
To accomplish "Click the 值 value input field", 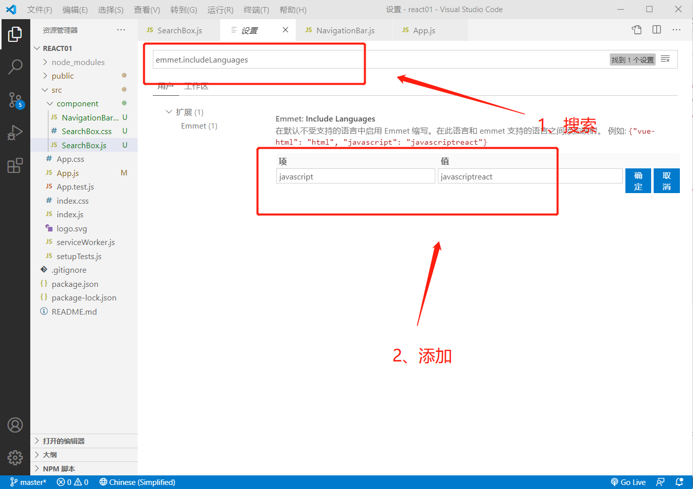I will click(x=530, y=176).
